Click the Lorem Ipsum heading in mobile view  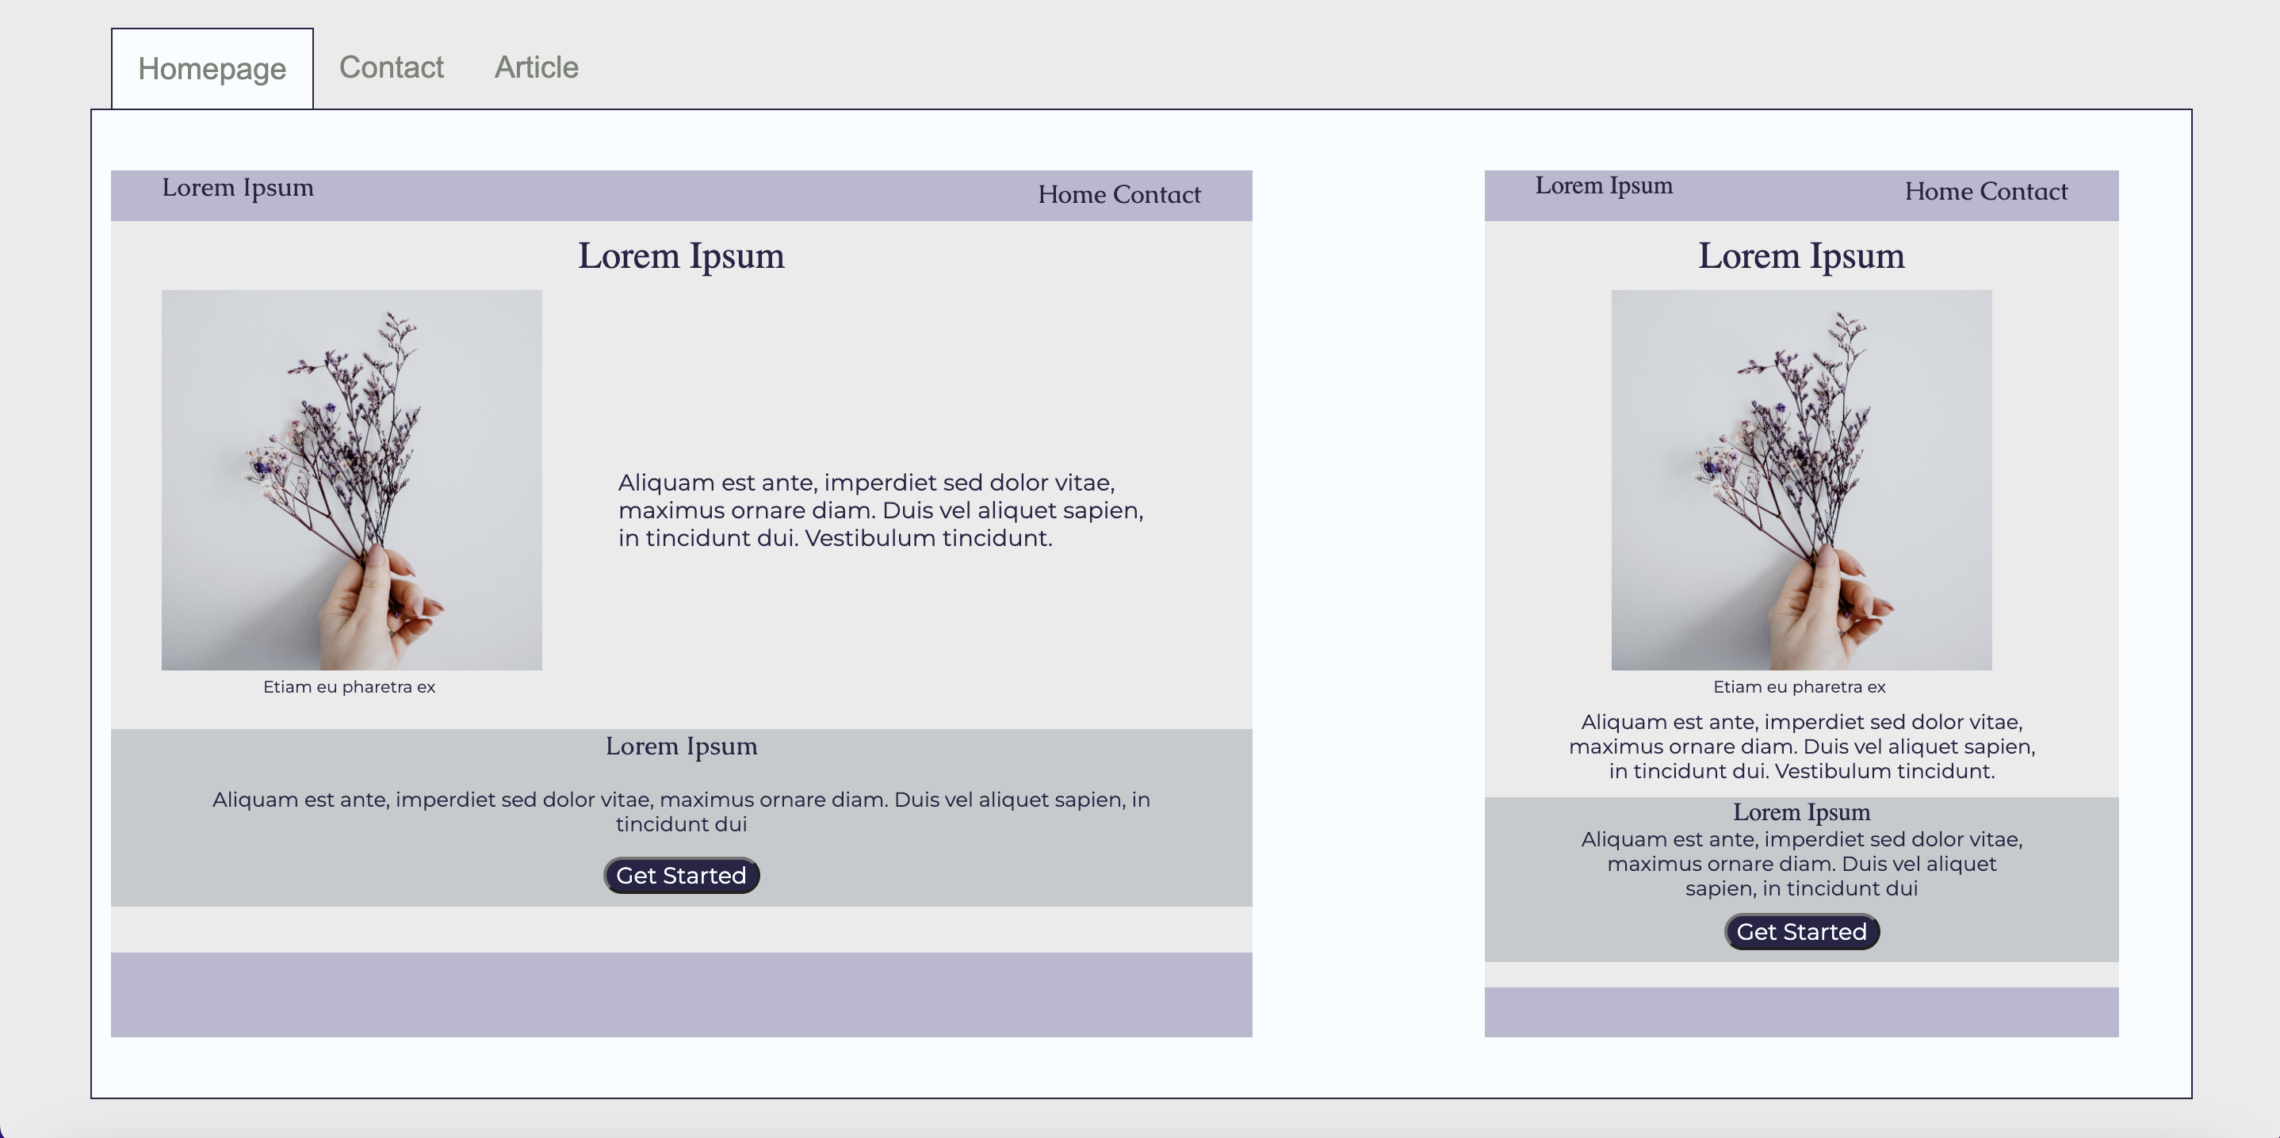click(x=1801, y=256)
